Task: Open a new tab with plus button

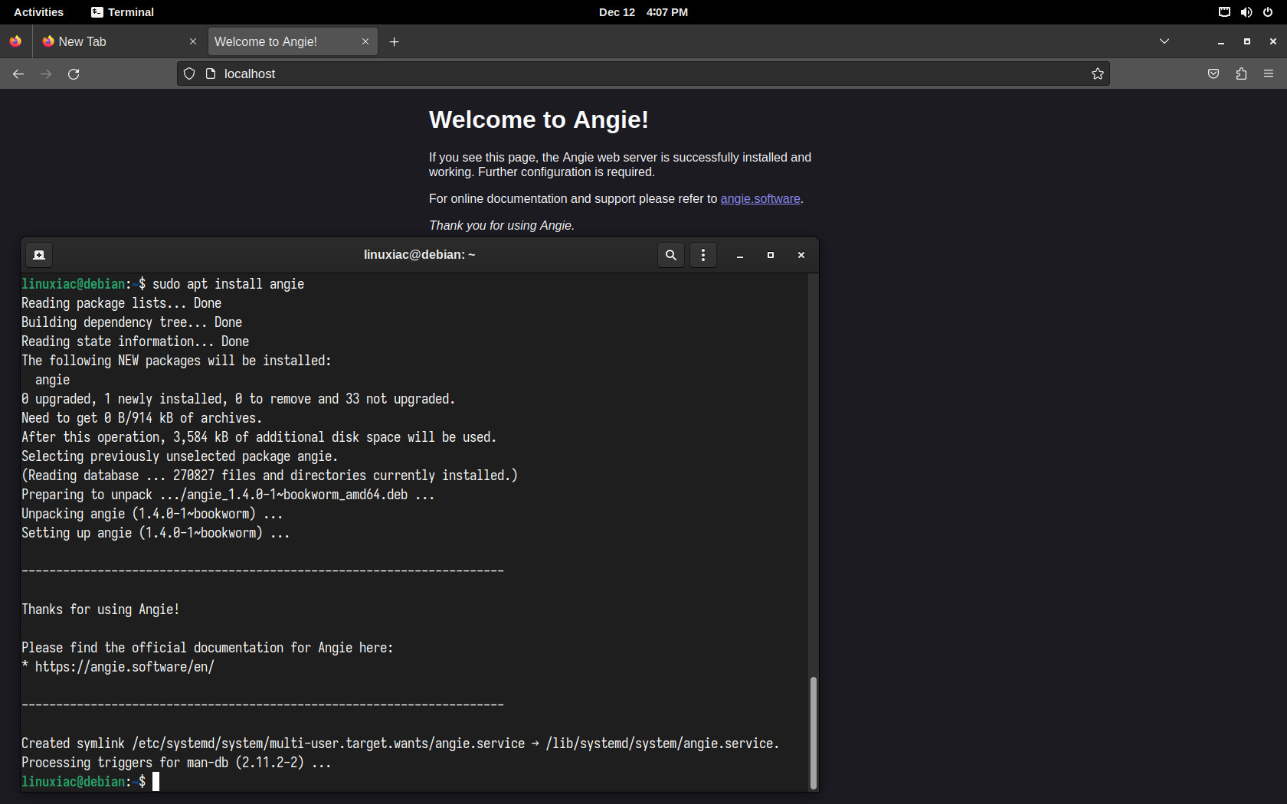Action: pos(394,41)
